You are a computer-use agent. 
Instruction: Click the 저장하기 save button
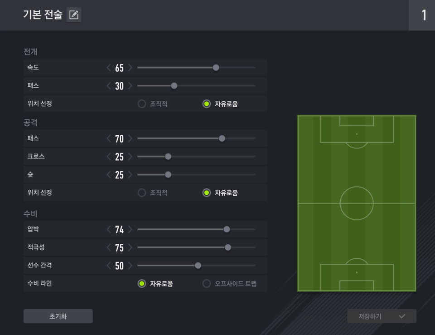tap(382, 316)
